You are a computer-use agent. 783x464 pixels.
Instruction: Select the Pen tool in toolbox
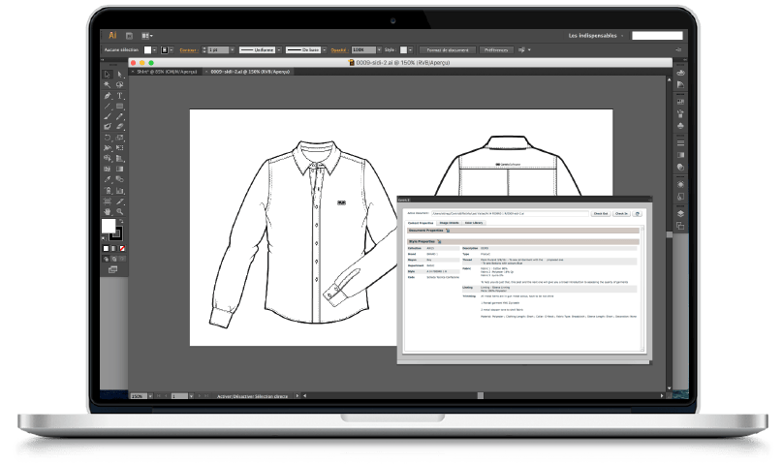coord(108,95)
